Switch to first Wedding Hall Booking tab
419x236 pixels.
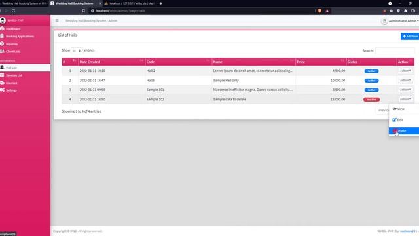tap(24, 3)
